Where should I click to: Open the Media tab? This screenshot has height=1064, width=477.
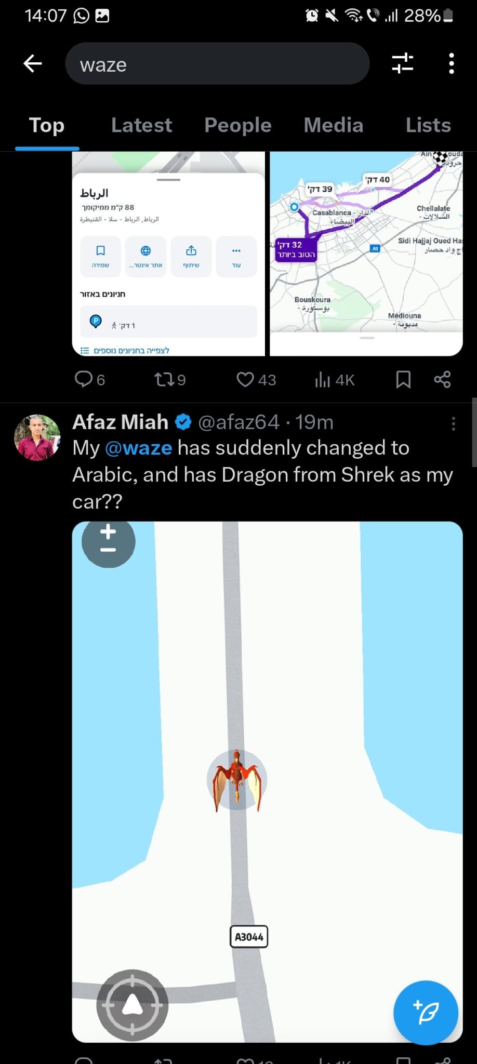coord(333,125)
